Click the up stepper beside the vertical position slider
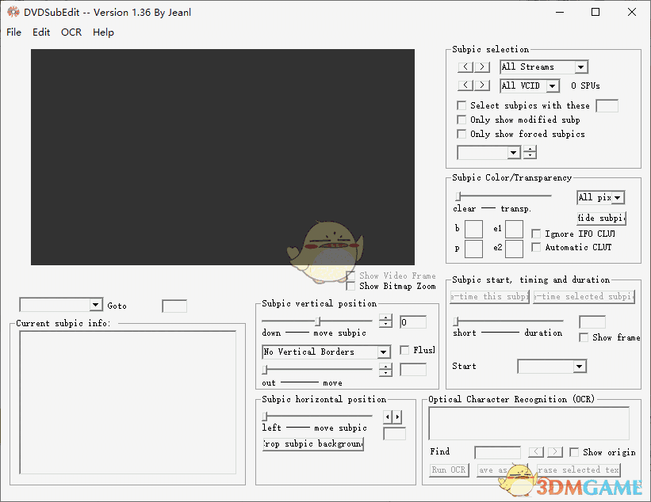The width and height of the screenshot is (651, 502). pyautogui.click(x=386, y=318)
